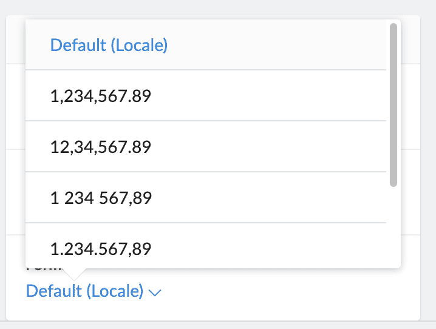The width and height of the screenshot is (436, 329).
Task: Click the last visible format in the list
Action: pyautogui.click(x=100, y=249)
